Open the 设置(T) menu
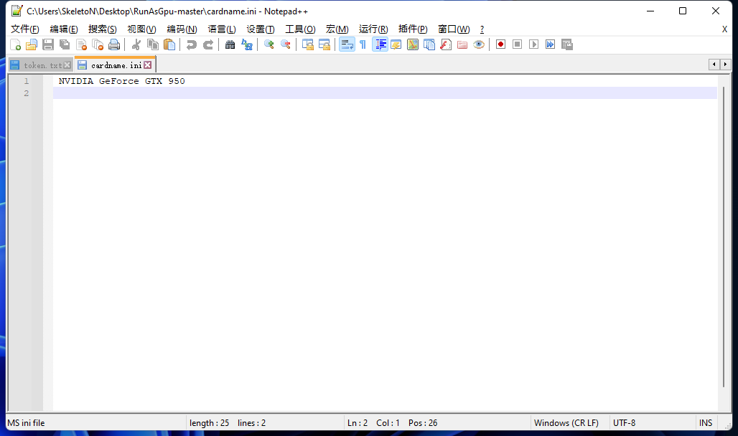The image size is (738, 436). click(261, 29)
